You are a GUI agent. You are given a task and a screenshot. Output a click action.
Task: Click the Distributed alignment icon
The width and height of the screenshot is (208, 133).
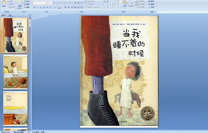(78, 7)
